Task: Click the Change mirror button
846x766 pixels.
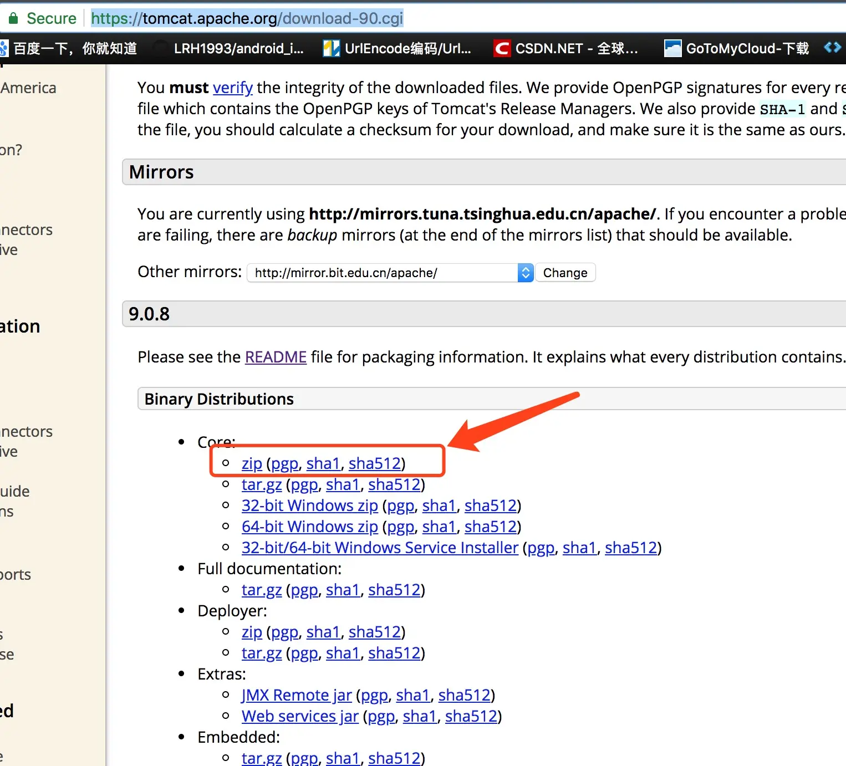Action: coord(565,273)
